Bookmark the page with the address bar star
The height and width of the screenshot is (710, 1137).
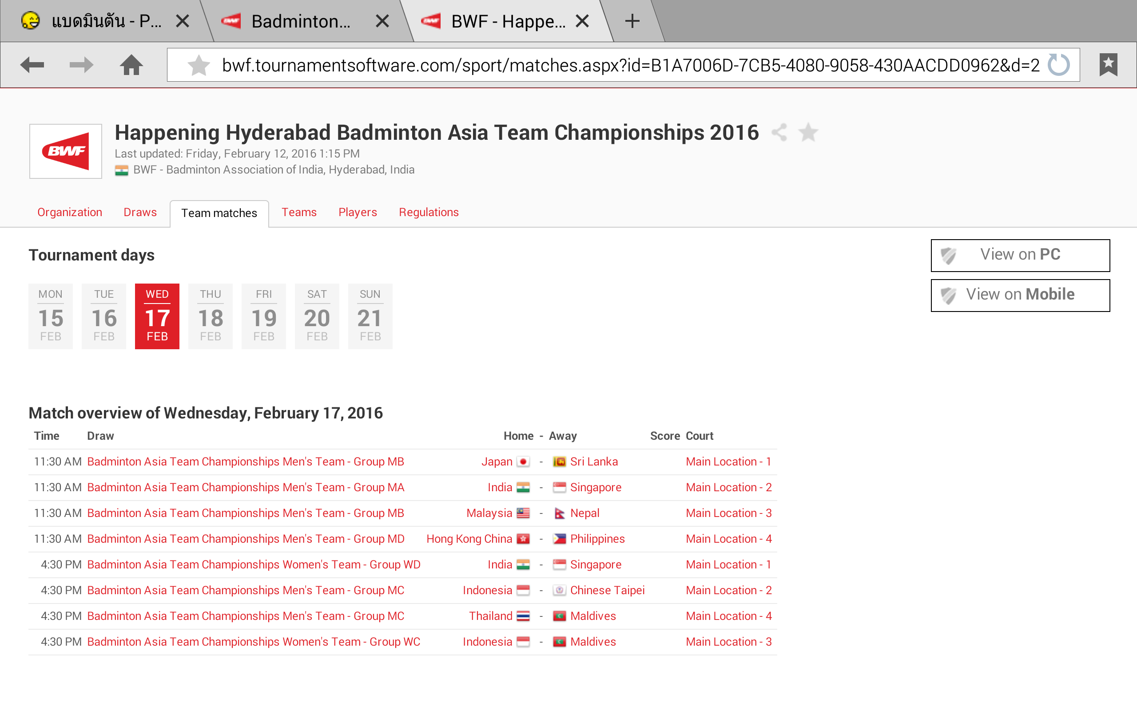click(199, 65)
